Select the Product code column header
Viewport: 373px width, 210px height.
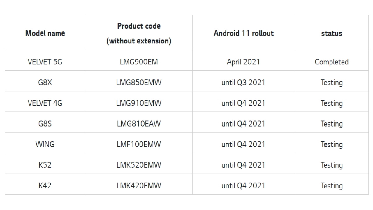click(x=139, y=33)
